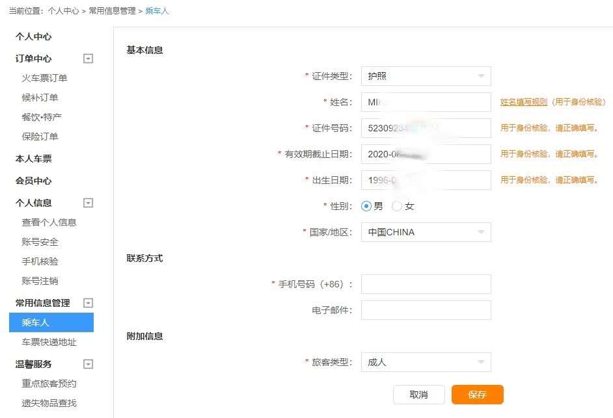
Task: Focus the 电子邮件 input field
Action: [x=426, y=310]
